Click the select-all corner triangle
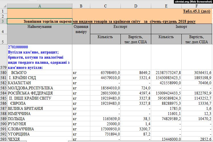 (5, 6)
